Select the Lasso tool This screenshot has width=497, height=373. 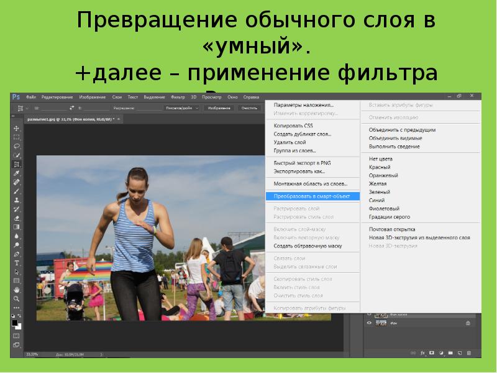16,146
